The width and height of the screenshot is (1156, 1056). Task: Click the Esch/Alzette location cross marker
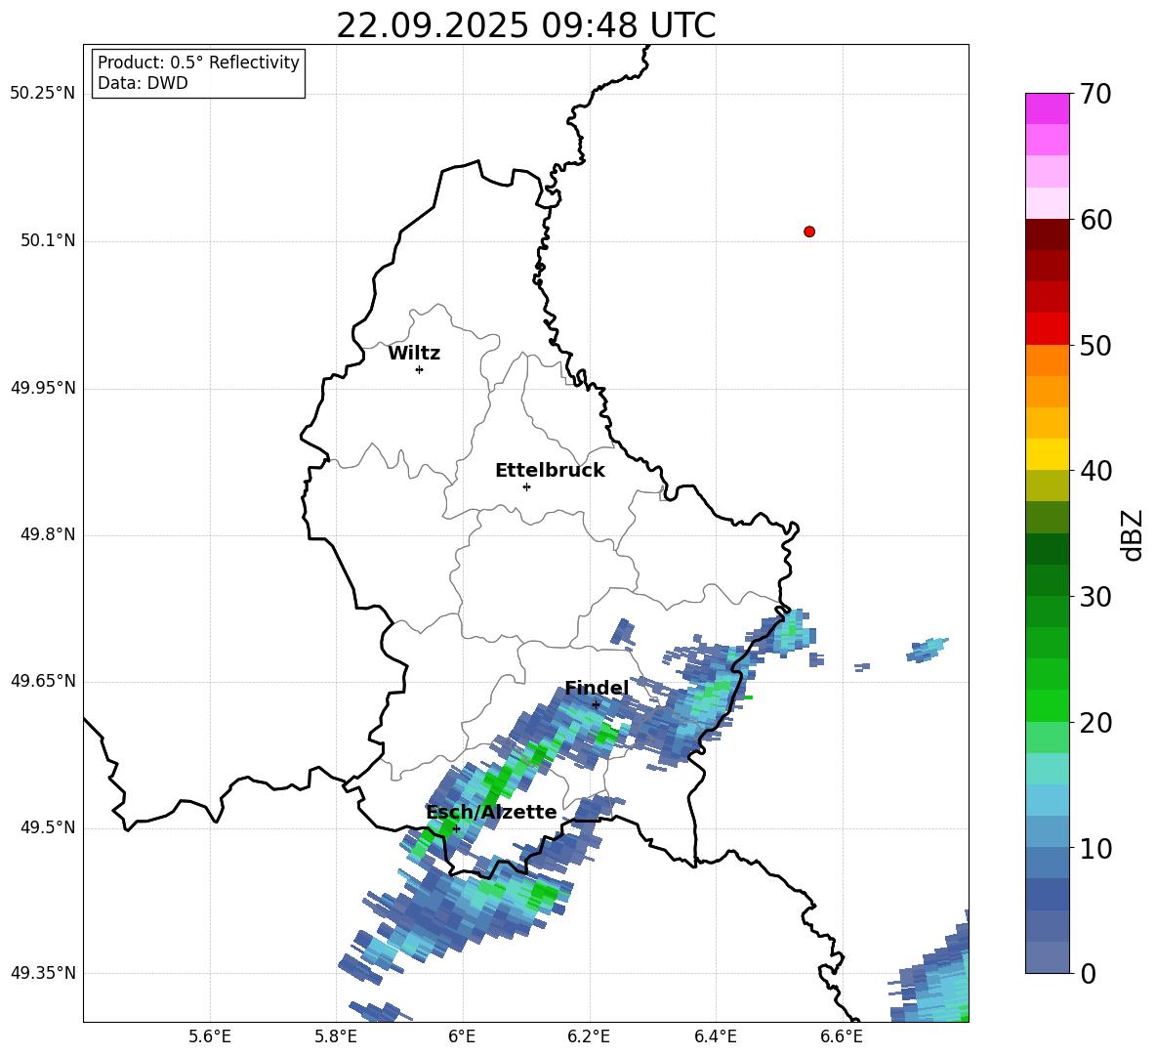[456, 828]
